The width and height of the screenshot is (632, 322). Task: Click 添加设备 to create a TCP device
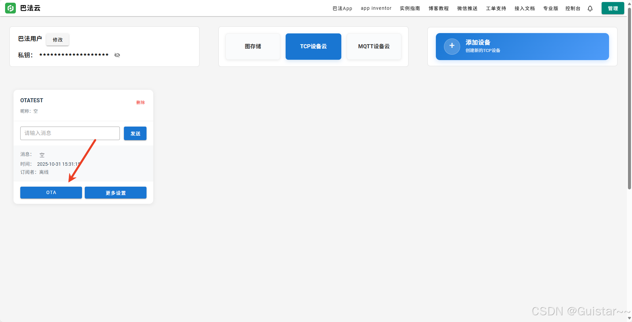(522, 46)
